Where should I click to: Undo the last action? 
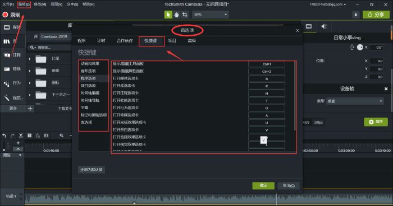point(4,135)
